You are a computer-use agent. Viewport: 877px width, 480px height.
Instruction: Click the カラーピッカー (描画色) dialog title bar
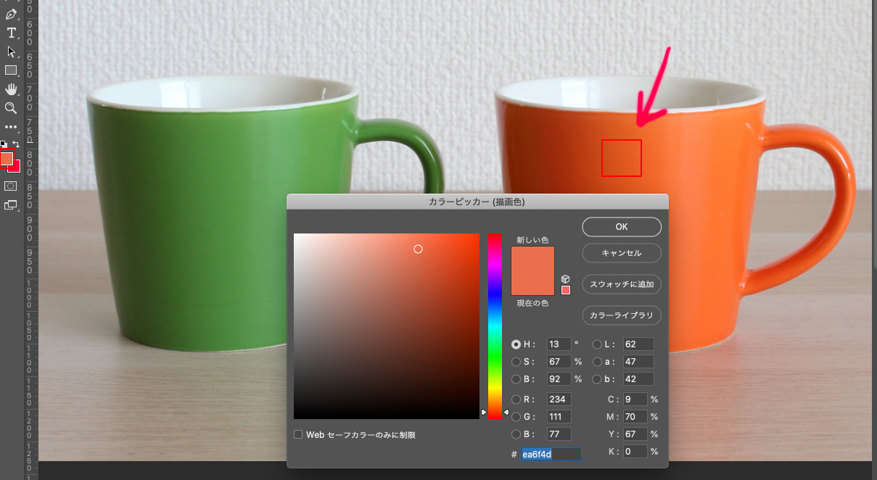477,202
